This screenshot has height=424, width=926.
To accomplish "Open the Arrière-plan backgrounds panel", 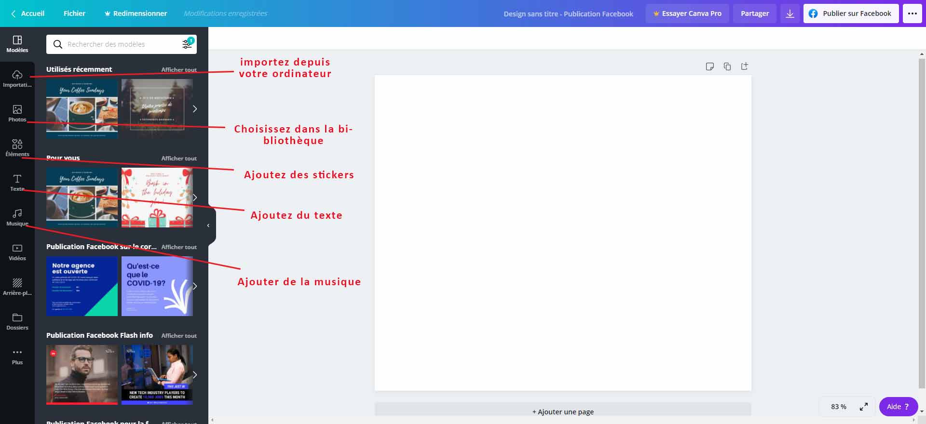I will pos(17,287).
